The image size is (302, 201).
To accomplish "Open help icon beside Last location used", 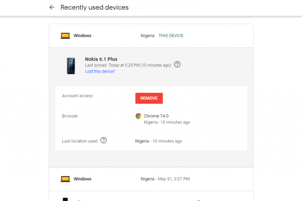I will click(103, 140).
